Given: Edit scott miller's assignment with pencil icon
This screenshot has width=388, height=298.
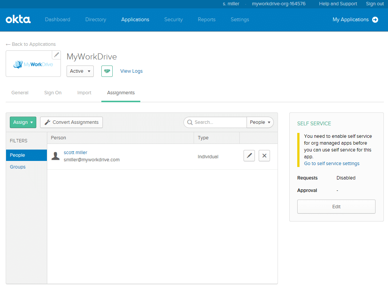Looking at the screenshot, I should (x=249, y=156).
